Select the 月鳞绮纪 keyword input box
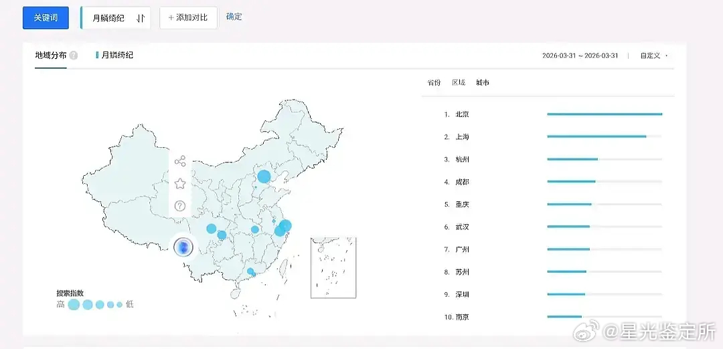Screen dimensions: 723x349 (x=115, y=18)
